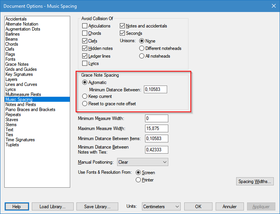Open Piano Braces and Brackets options

tap(30, 110)
